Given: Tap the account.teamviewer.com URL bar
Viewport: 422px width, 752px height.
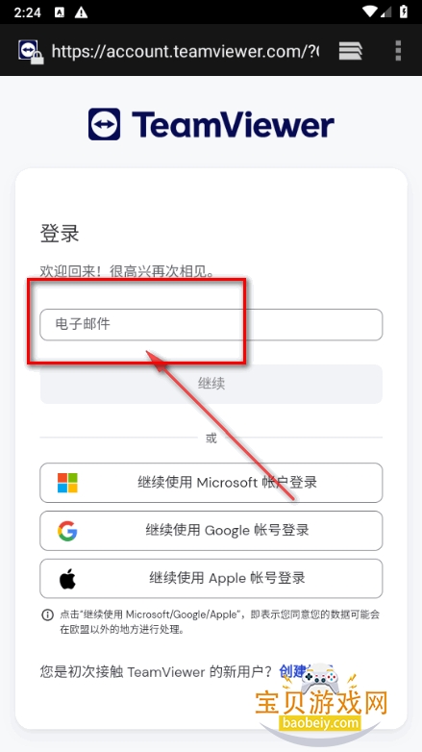Looking at the screenshot, I should (x=185, y=51).
